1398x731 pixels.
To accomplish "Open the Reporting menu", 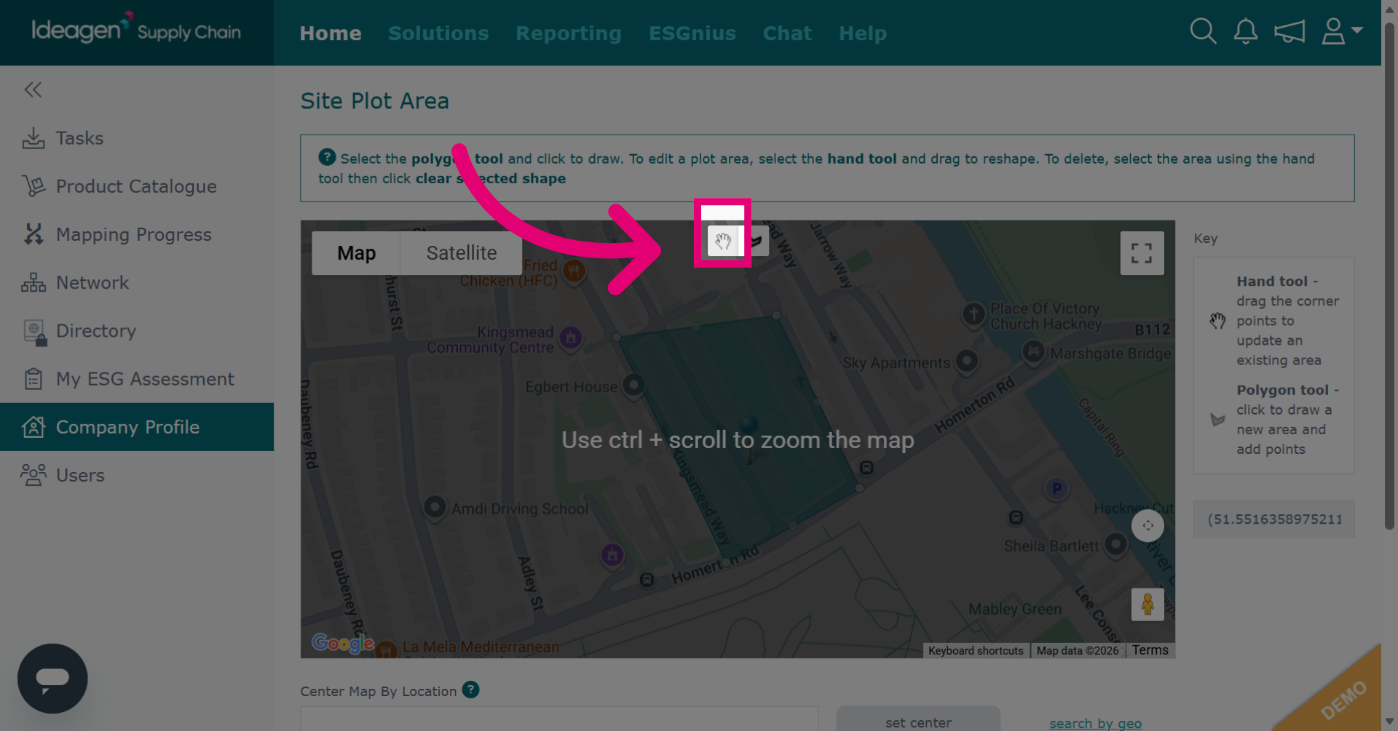I will tap(569, 33).
